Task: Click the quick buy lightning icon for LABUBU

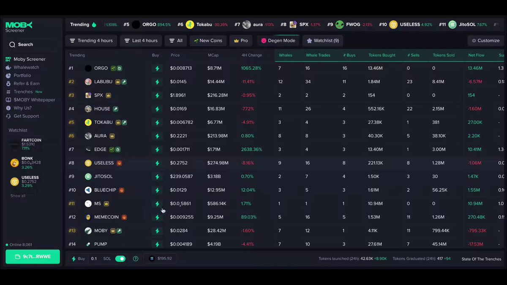Action: pos(157,82)
